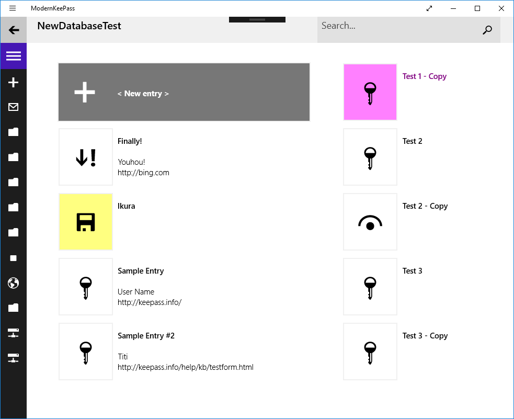Select the Test 3 entry label
The height and width of the screenshot is (419, 514).
[412, 271]
